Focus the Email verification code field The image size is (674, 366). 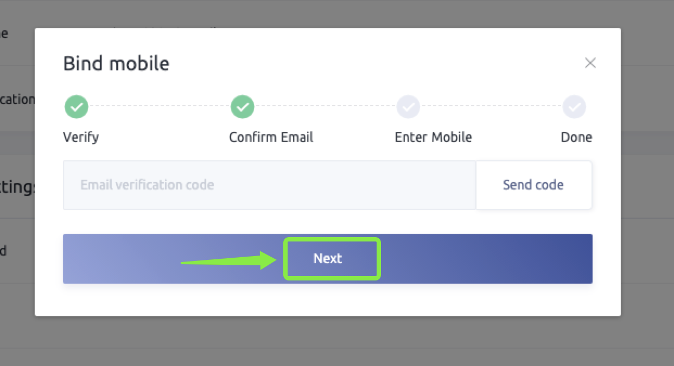click(269, 185)
